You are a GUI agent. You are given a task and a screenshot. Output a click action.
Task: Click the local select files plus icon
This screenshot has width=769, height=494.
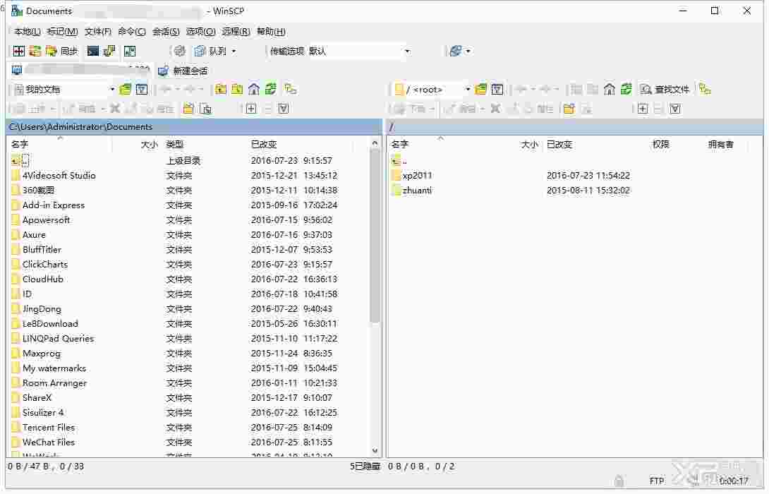pos(251,109)
